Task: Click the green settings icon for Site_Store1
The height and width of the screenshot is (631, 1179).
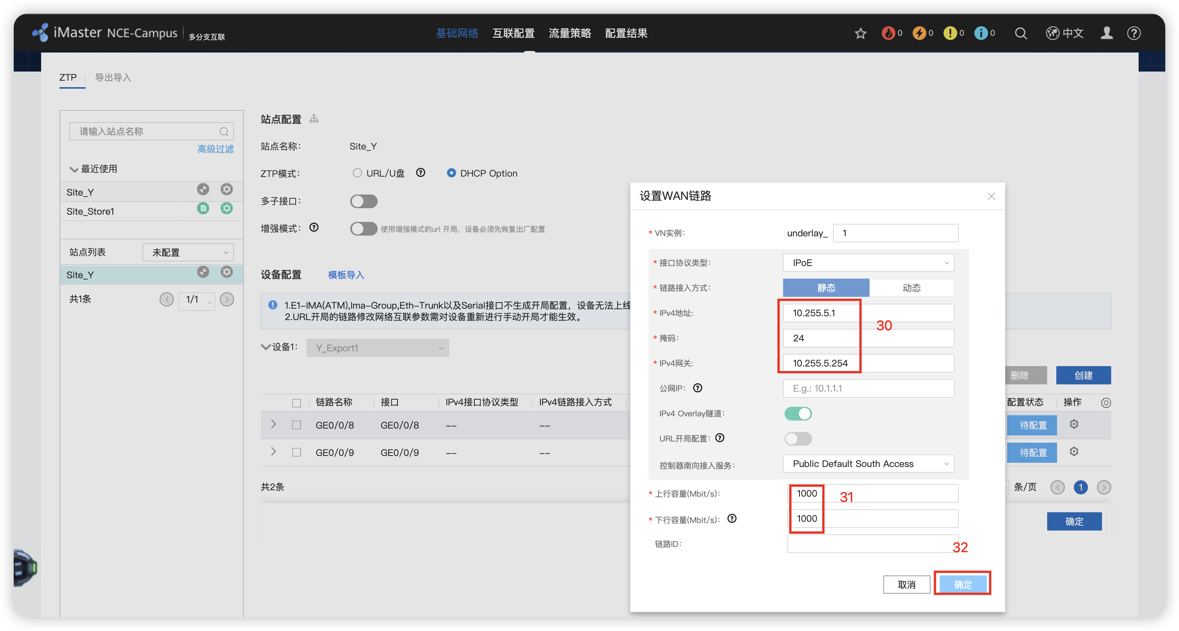Action: coord(227,209)
